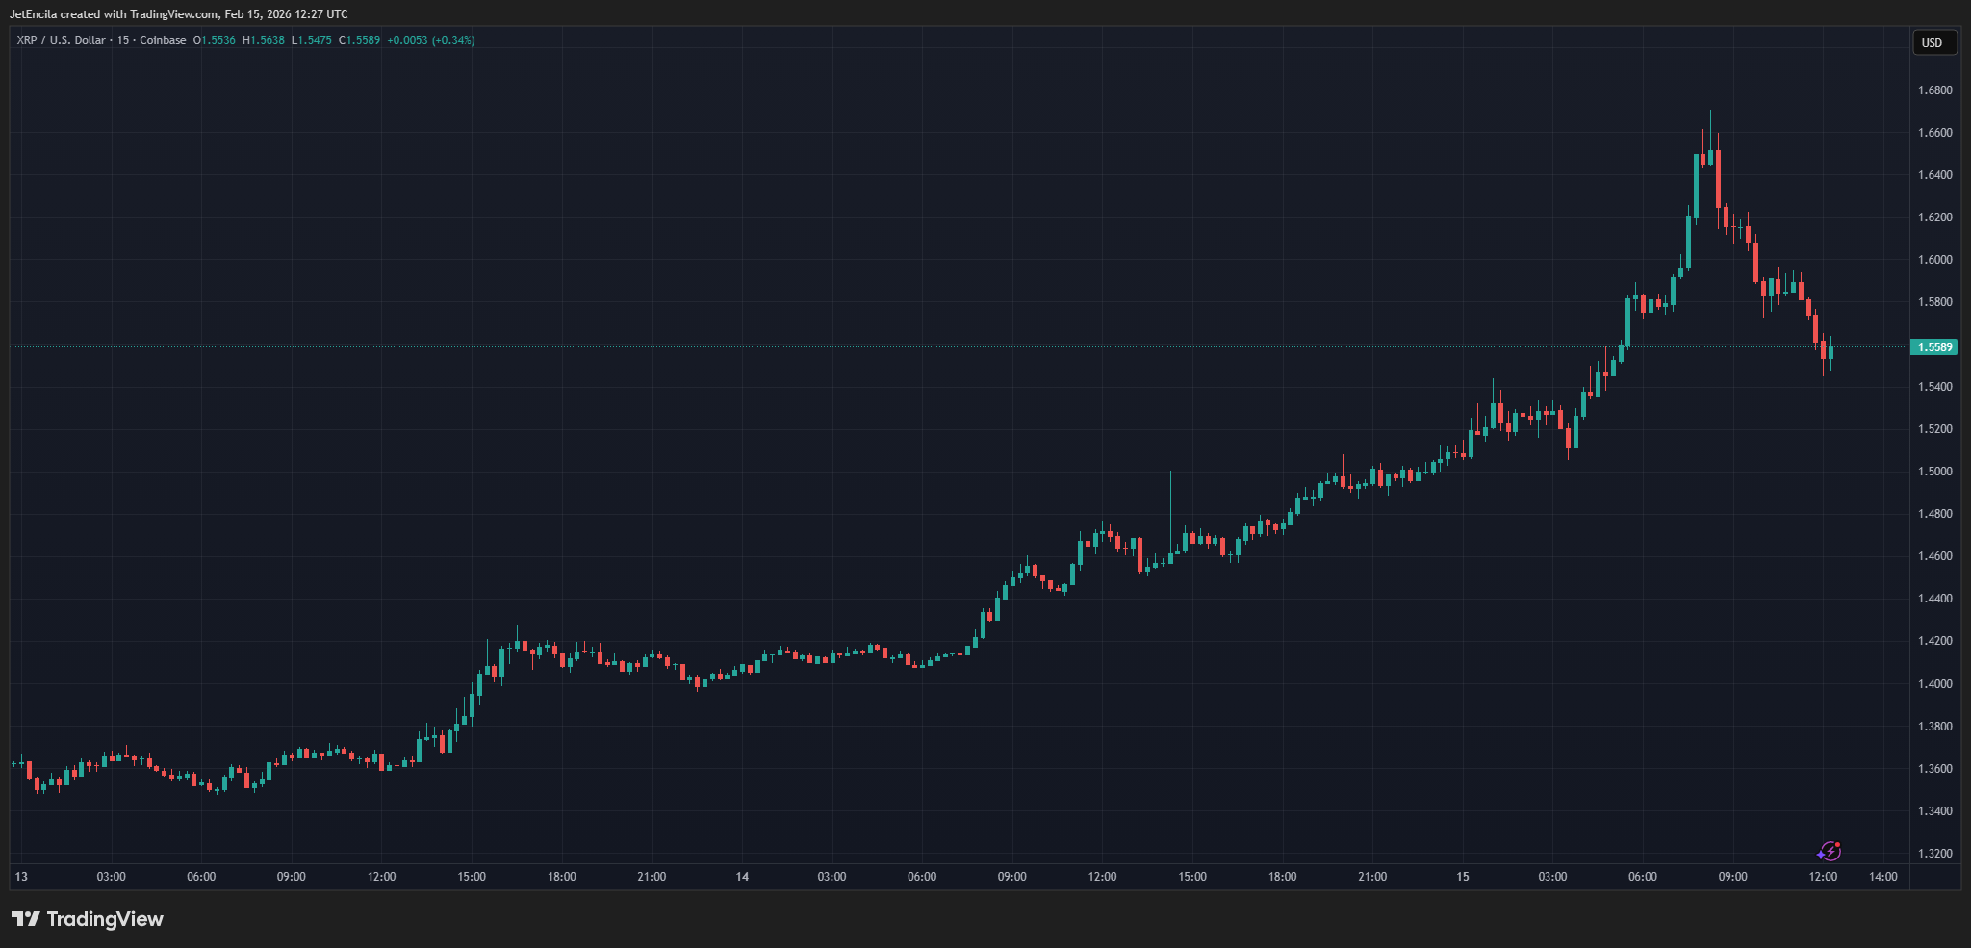The width and height of the screenshot is (1971, 948).
Task: Click the 1.3400 price axis label
Action: point(1934,811)
